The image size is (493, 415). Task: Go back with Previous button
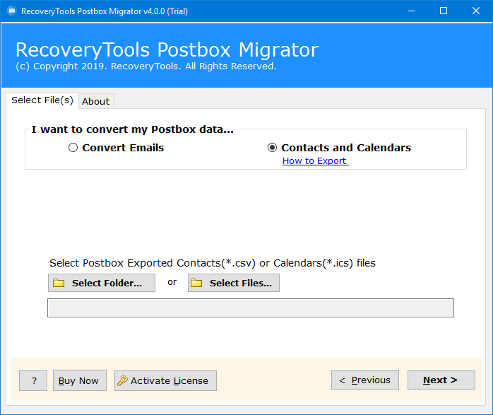365,380
